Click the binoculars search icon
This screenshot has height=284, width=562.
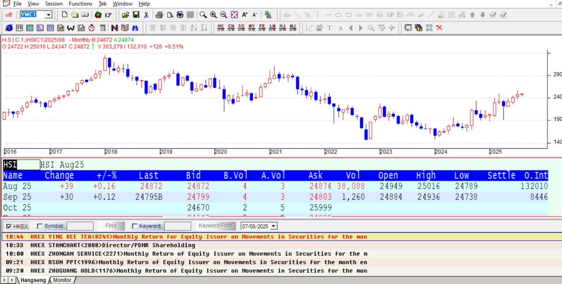point(135,28)
